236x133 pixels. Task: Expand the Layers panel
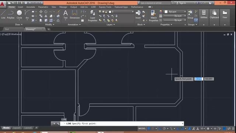click(x=111, y=24)
